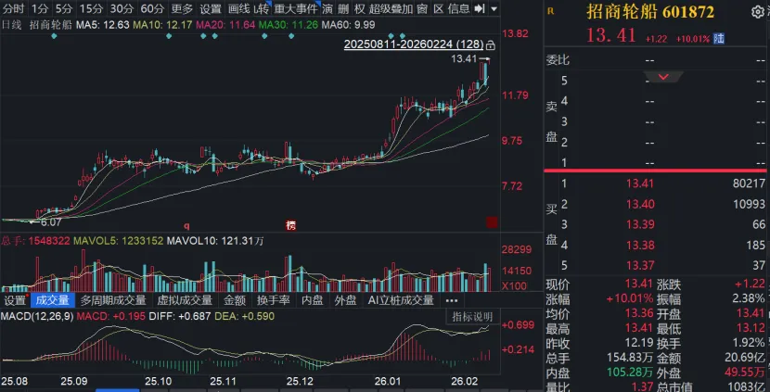
Task: Select the 成交量 indicator tab
Action: point(53,300)
